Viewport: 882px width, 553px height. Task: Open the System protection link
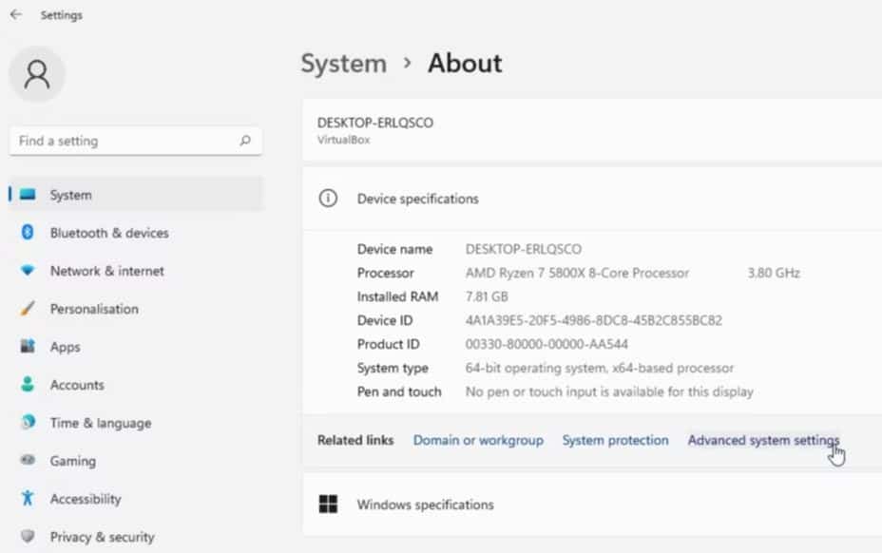(x=615, y=440)
